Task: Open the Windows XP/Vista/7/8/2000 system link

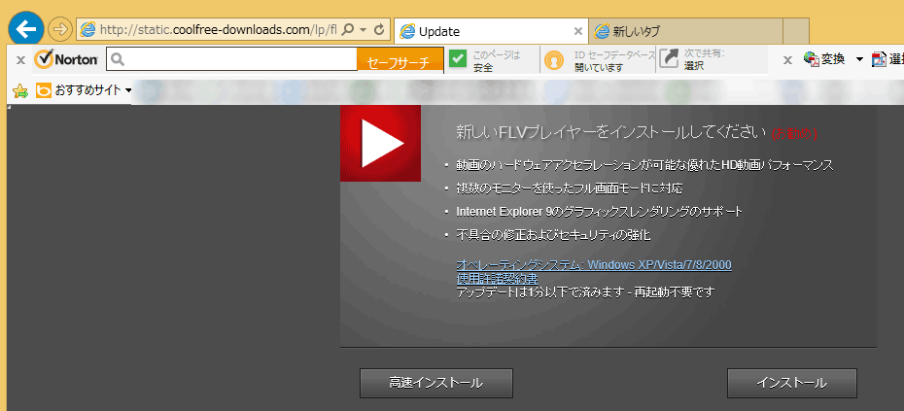Action: (x=594, y=265)
